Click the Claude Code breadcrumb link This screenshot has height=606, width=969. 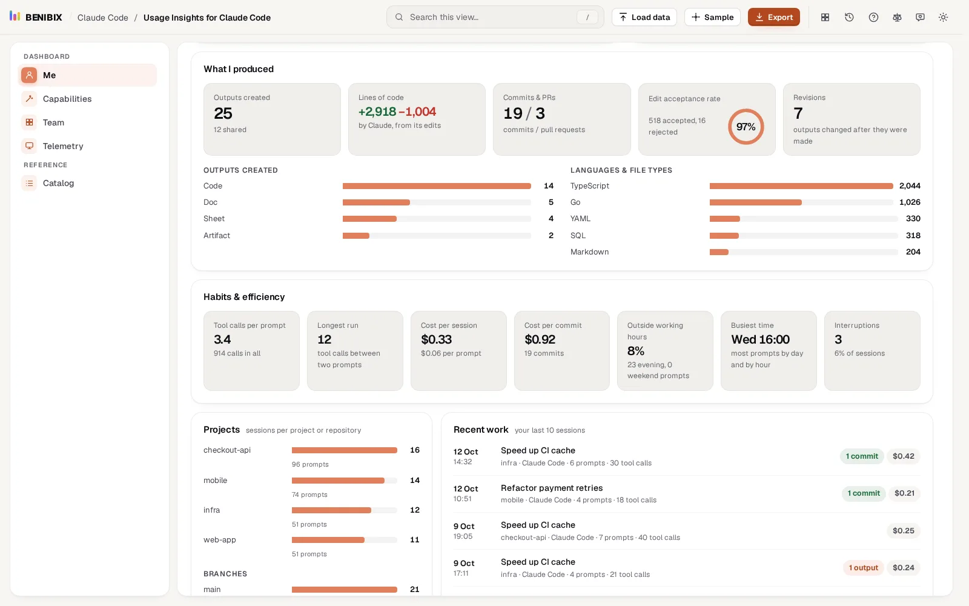[102, 18]
